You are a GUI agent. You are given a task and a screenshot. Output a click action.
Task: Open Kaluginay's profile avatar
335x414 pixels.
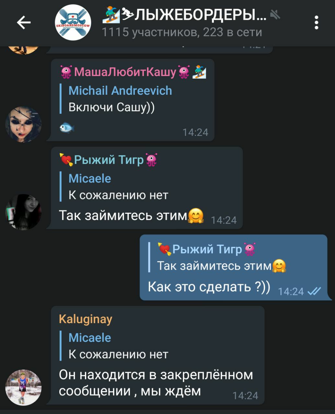point(23,387)
